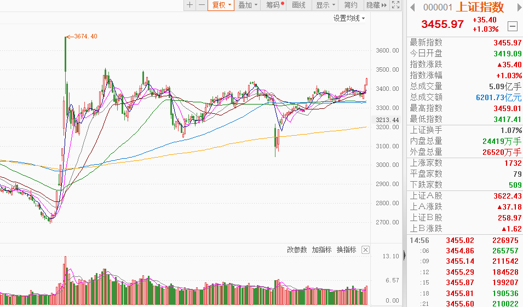Image resolution: width=523 pixels, height=307 pixels.
Task: Click the minus zoom-out chart icon
Action: click(202, 5)
